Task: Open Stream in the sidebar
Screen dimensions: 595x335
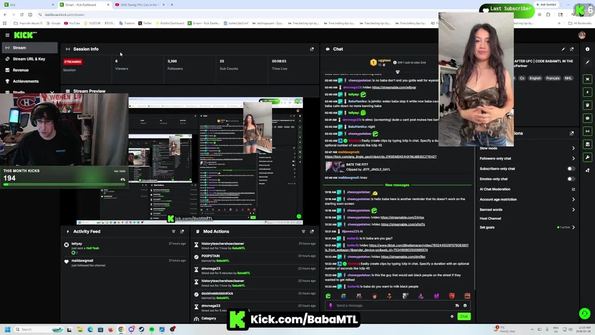Action: [29, 48]
